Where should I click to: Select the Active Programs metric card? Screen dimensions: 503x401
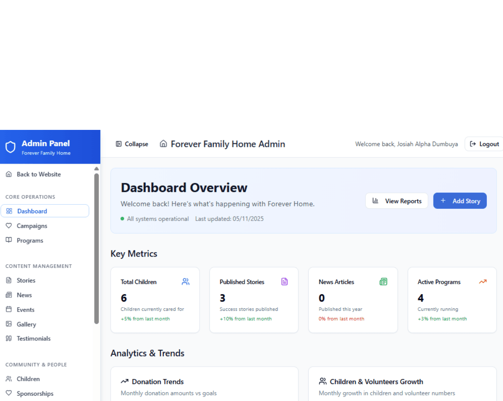pos(452,300)
